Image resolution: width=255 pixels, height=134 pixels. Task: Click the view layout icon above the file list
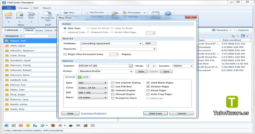(243, 36)
